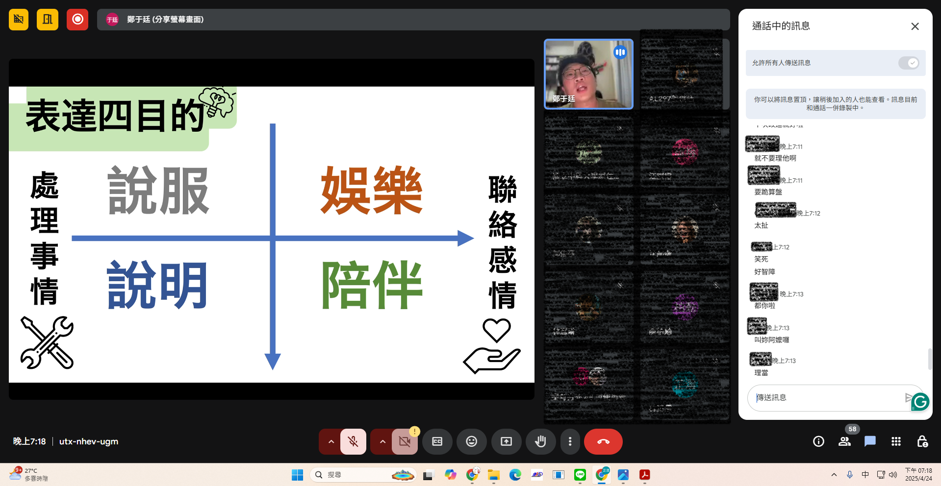Unmute the microphone

pyautogui.click(x=353, y=441)
